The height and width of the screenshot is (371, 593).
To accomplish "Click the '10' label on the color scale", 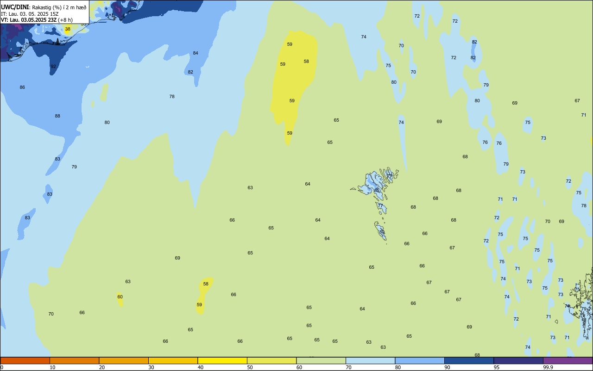I will tap(52, 367).
